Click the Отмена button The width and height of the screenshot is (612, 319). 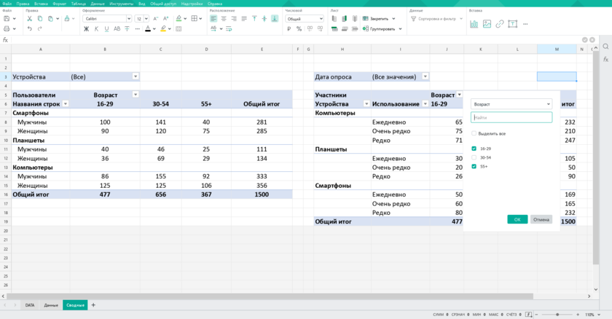[541, 219]
